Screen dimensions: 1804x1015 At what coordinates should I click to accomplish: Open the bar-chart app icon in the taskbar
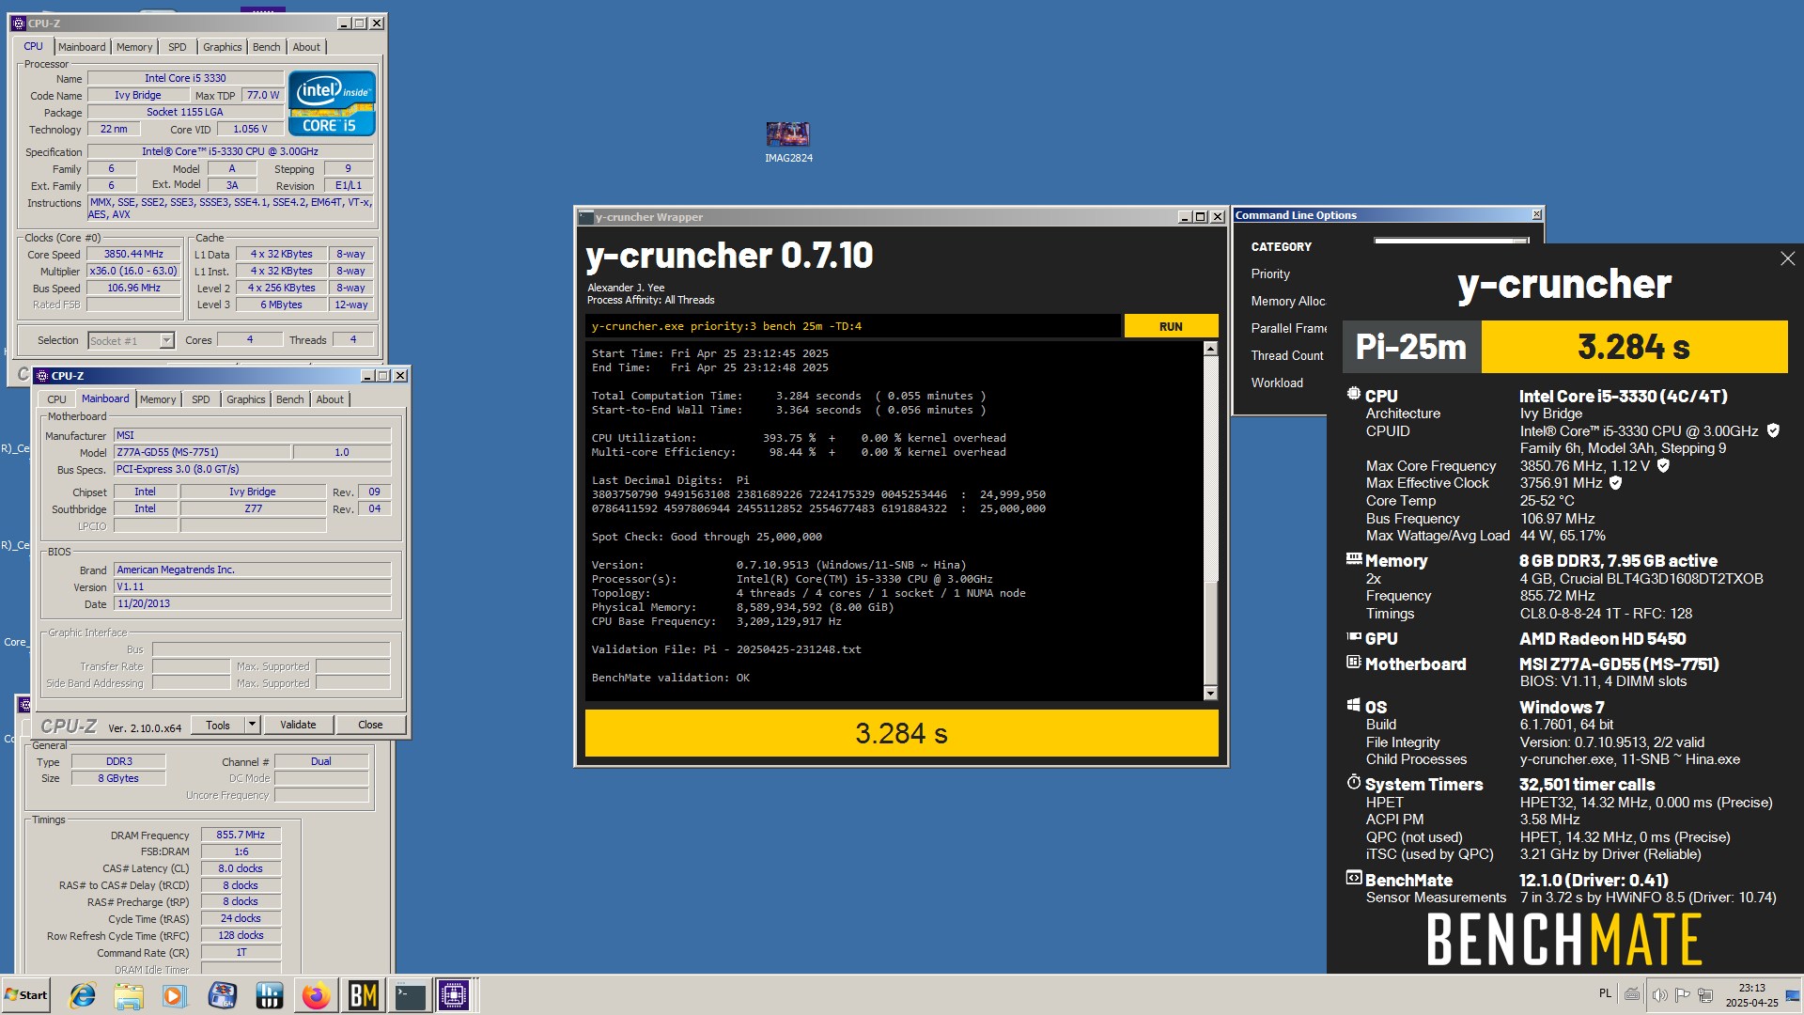(x=270, y=995)
